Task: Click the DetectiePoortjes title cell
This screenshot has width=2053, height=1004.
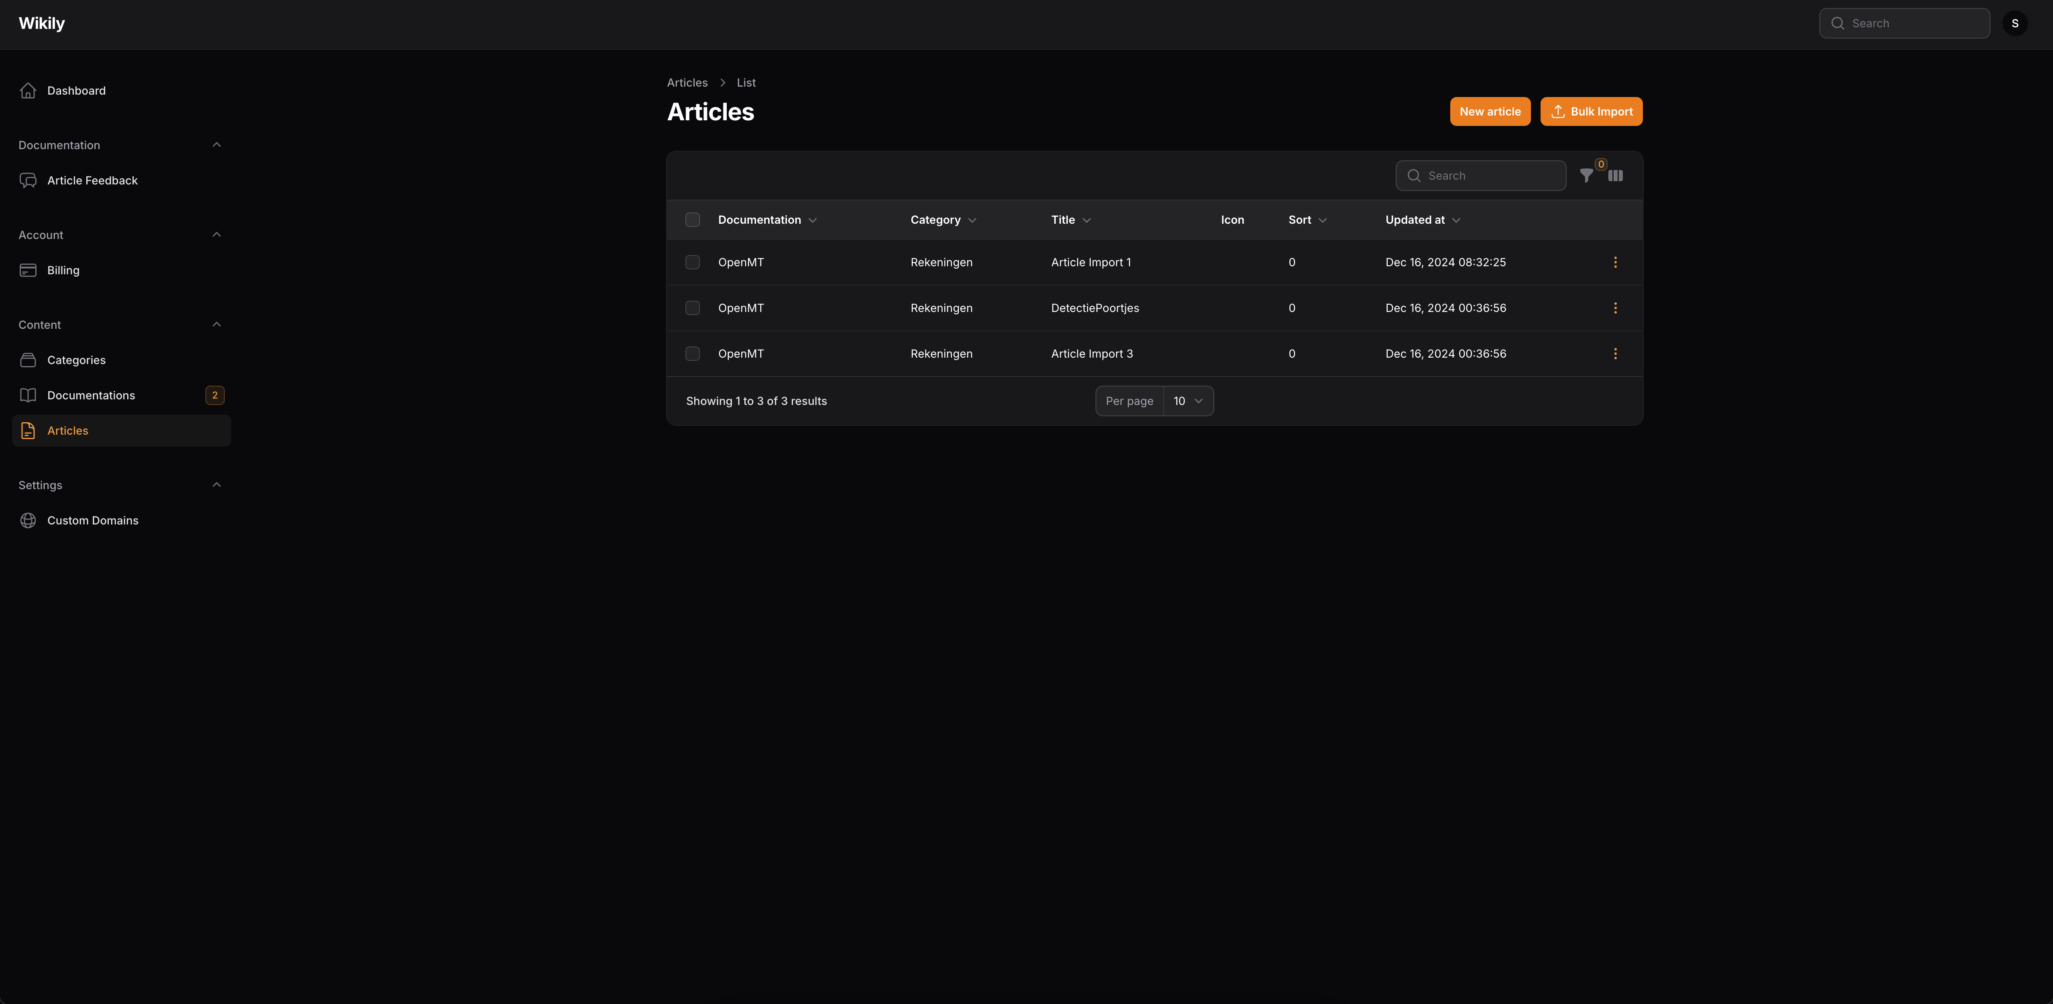Action: (1094, 308)
